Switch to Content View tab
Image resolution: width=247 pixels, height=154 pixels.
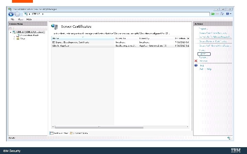coord(79,133)
